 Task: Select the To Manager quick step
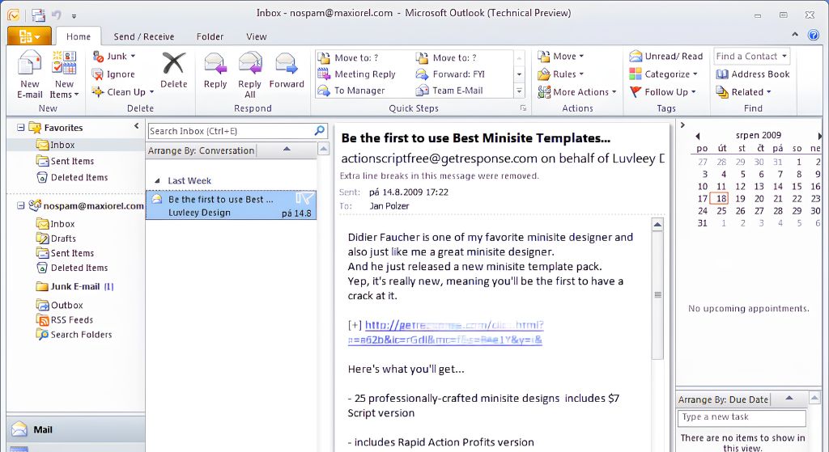351,91
